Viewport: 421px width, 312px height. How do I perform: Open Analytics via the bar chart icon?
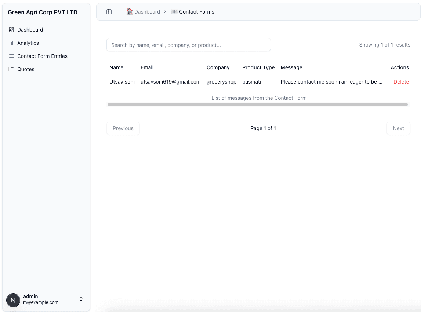(12, 43)
